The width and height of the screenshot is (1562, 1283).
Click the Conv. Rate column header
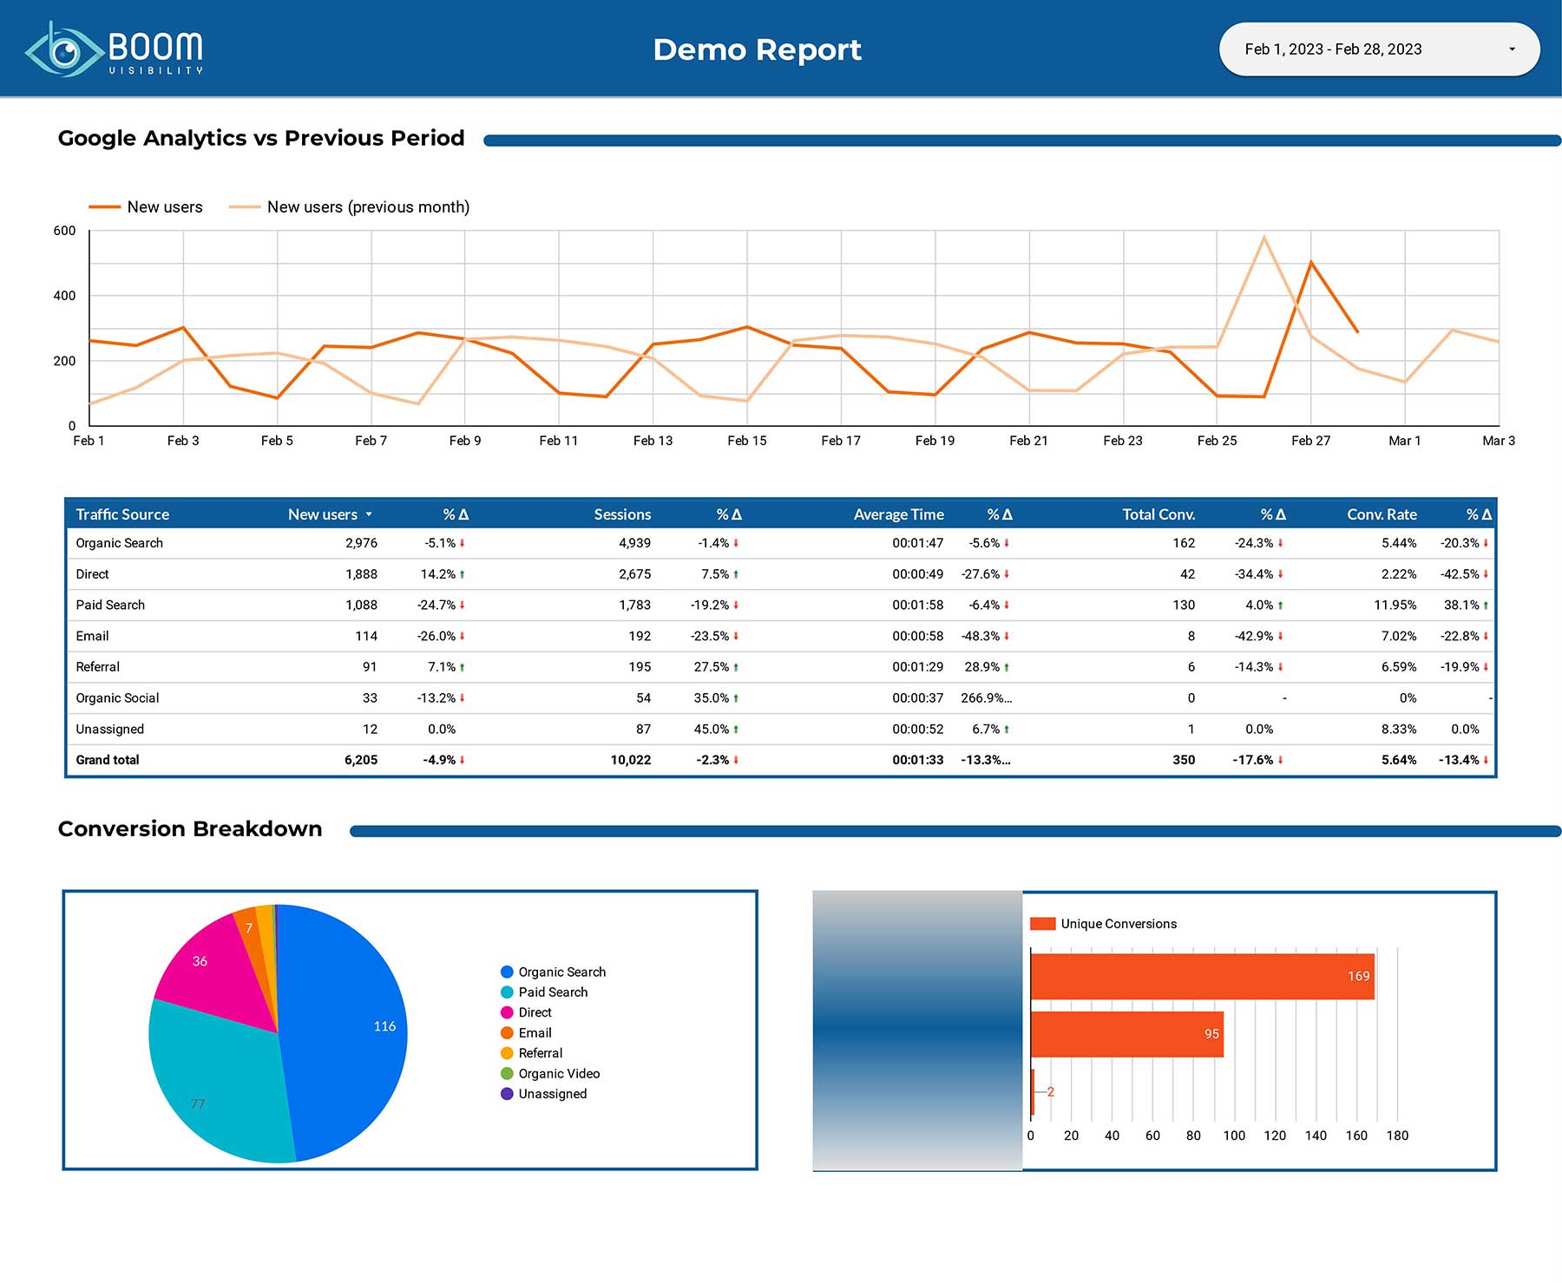pyautogui.click(x=1382, y=514)
